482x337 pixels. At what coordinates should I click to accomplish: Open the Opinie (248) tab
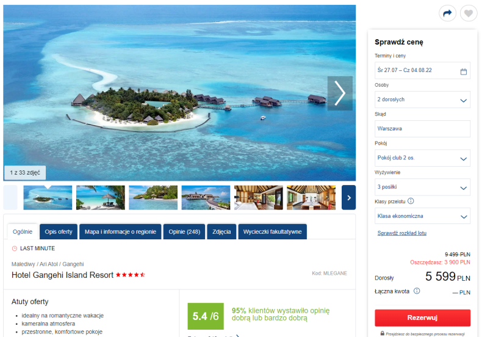(x=184, y=232)
